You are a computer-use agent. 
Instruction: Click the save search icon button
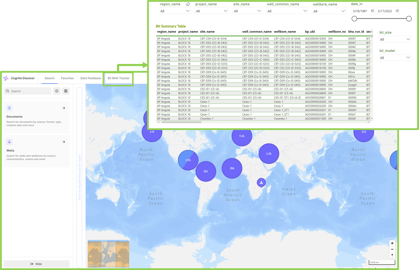click(x=66, y=91)
